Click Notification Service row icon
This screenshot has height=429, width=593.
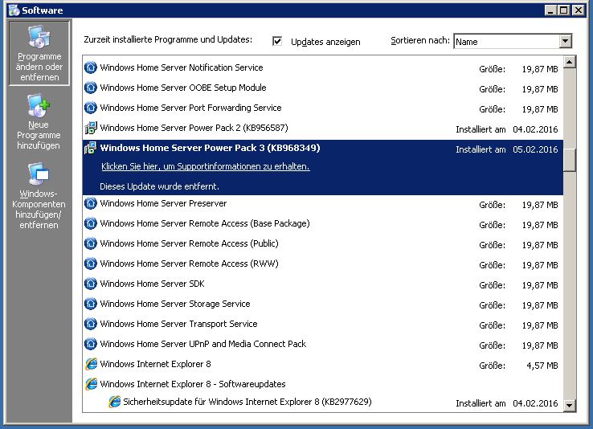coord(90,67)
